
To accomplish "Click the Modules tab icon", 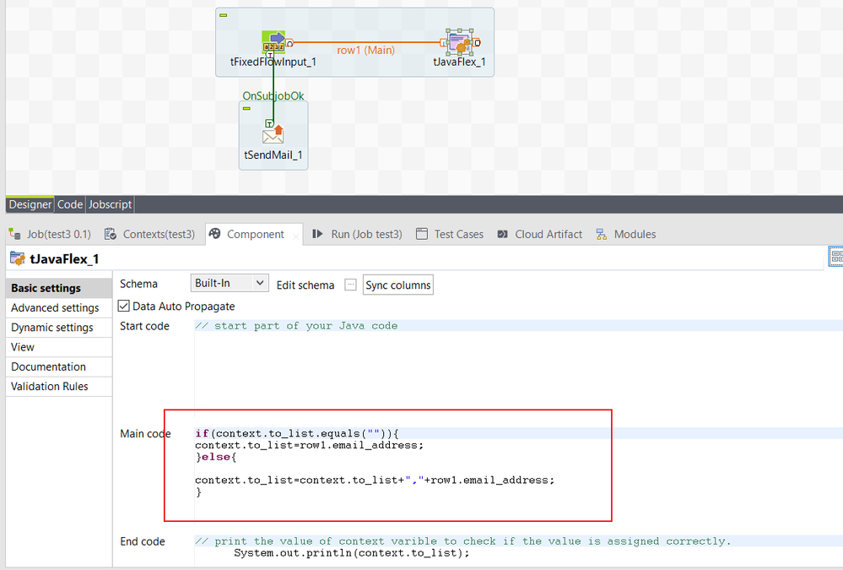I will coord(602,234).
